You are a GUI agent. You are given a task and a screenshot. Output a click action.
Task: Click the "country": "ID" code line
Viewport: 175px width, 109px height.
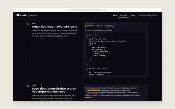[99, 53]
